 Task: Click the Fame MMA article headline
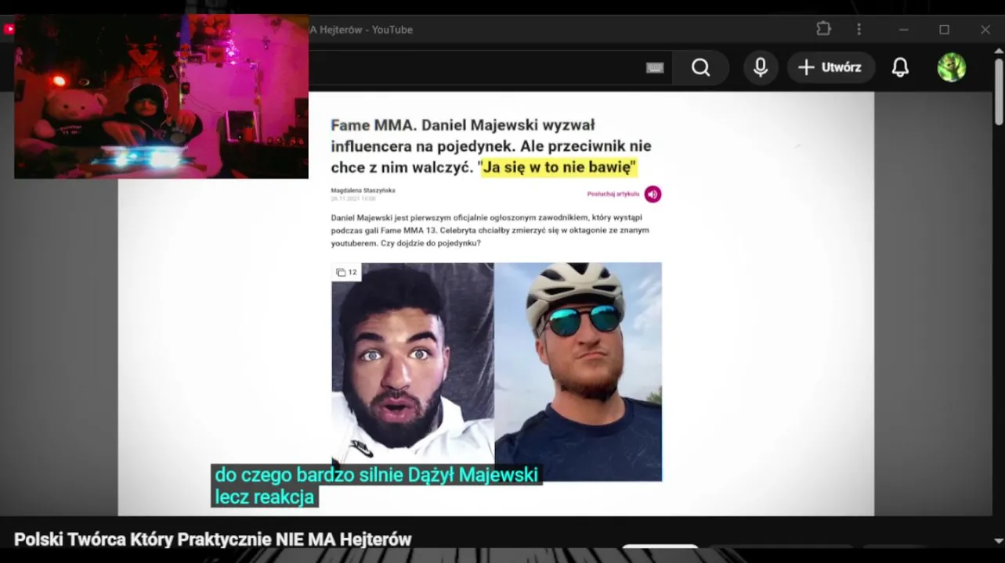click(491, 146)
